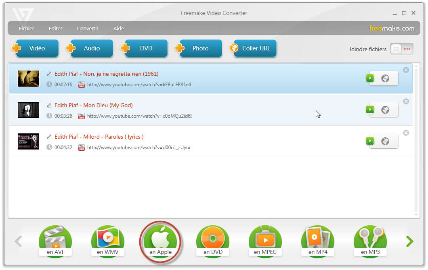
Task: Rename Milord Paroles via pencil icon
Action: coord(49,137)
